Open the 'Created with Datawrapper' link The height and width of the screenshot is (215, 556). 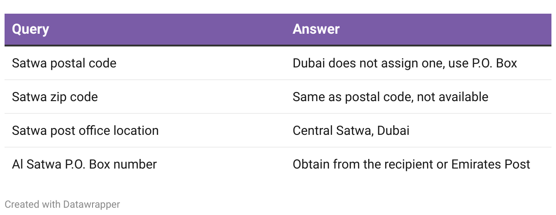(x=62, y=204)
